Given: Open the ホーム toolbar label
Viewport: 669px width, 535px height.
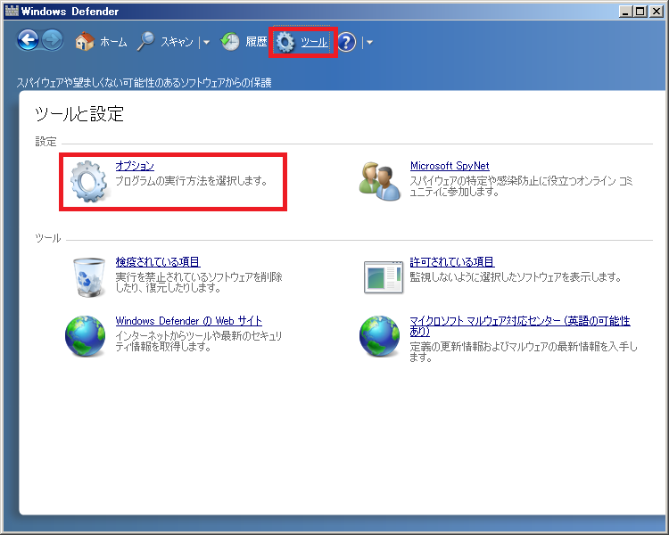Looking at the screenshot, I should [x=113, y=42].
